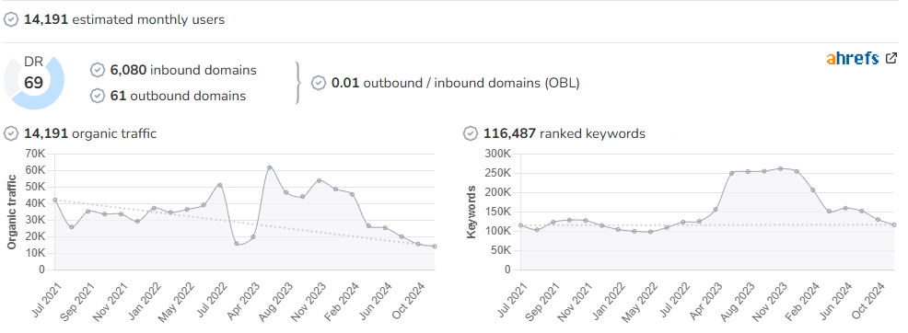Open the external link icon beside ahrefs
908x333 pixels.
coord(891,58)
